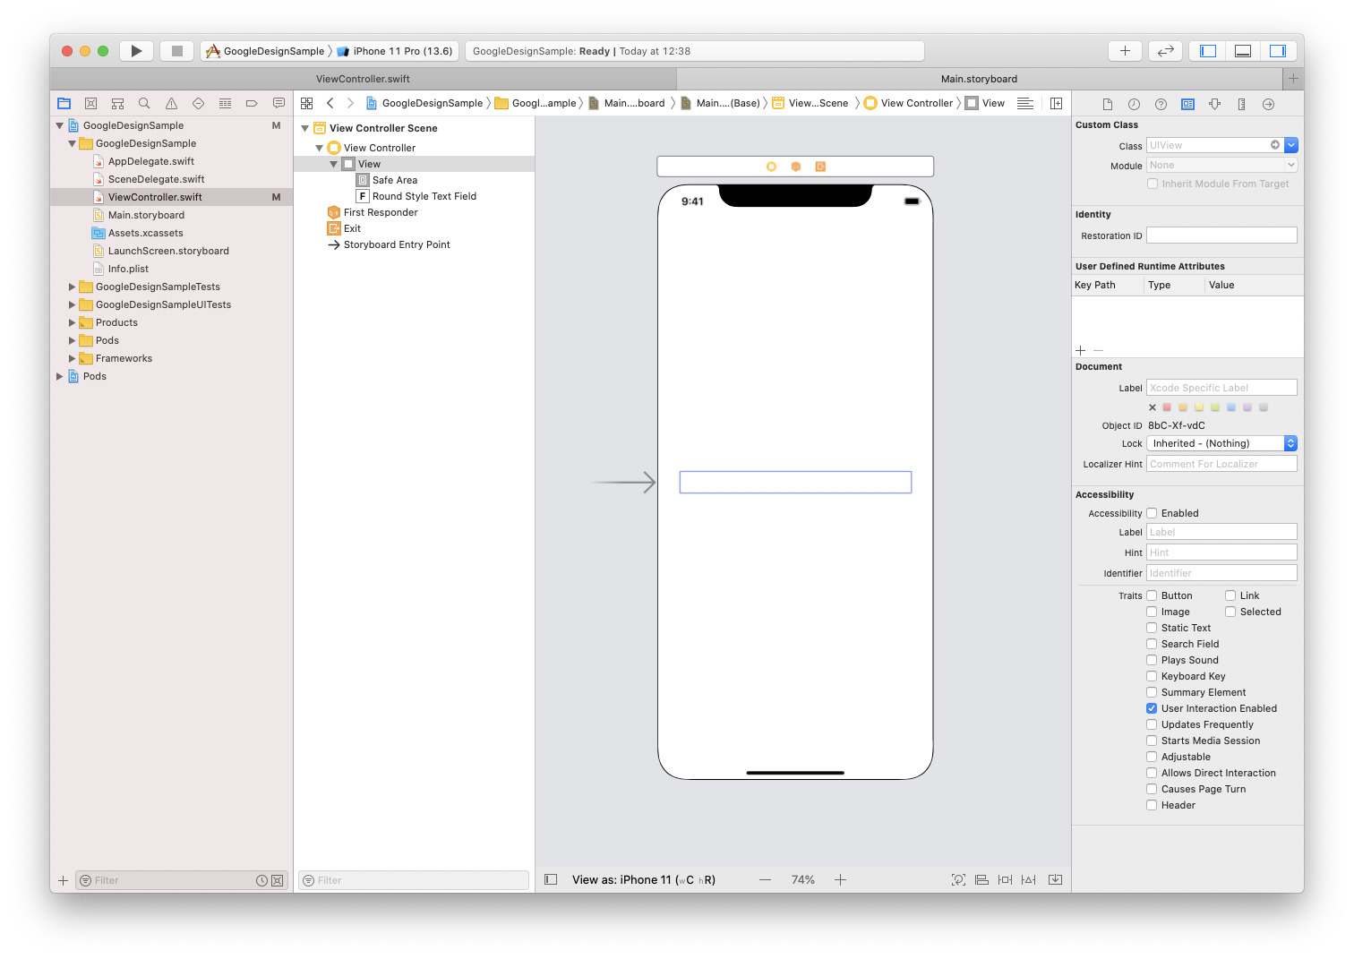Open the Library plus button in toolbar

coord(1125,51)
